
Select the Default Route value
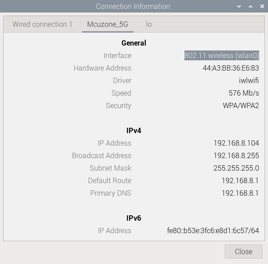[x=240, y=181]
